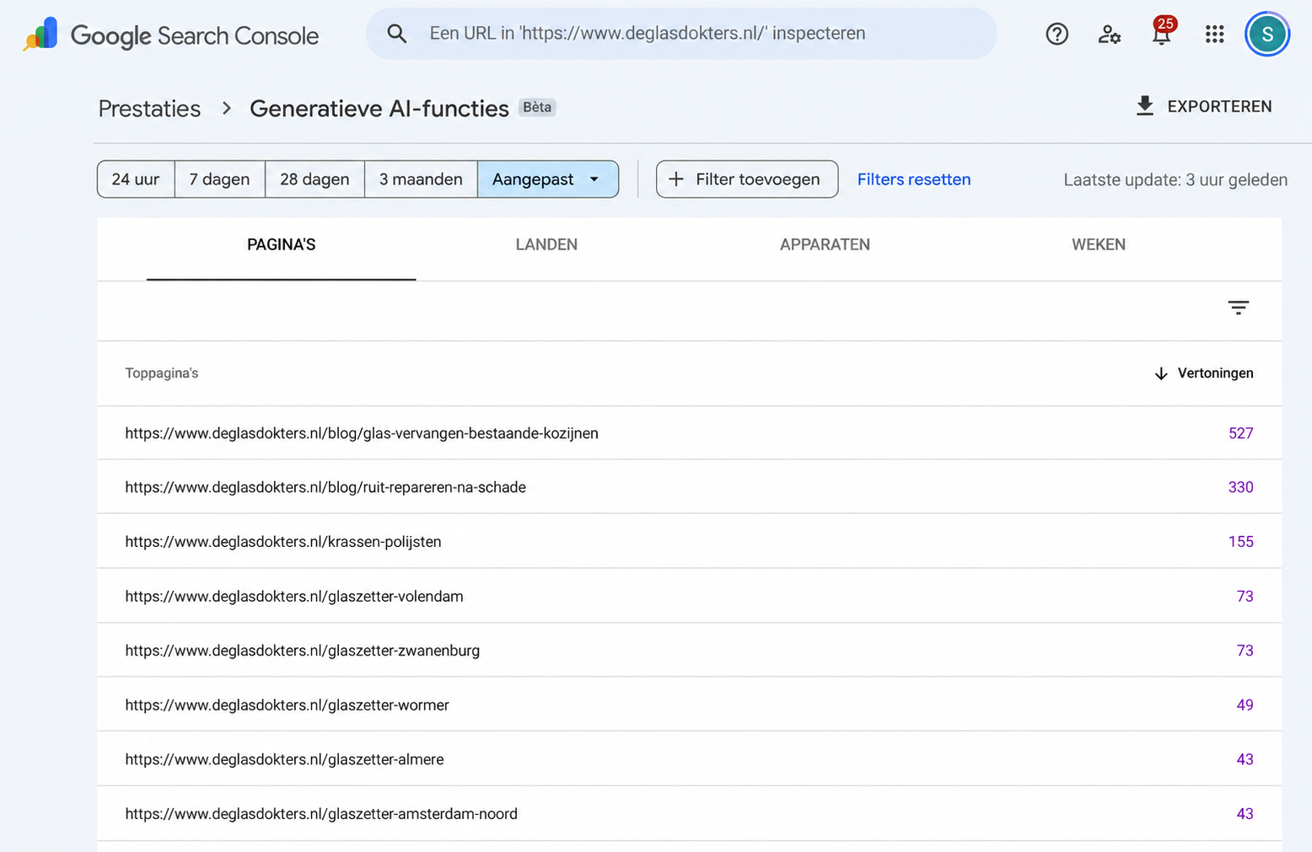The height and width of the screenshot is (852, 1312).
Task: Click Filters resetten link
Action: point(914,180)
